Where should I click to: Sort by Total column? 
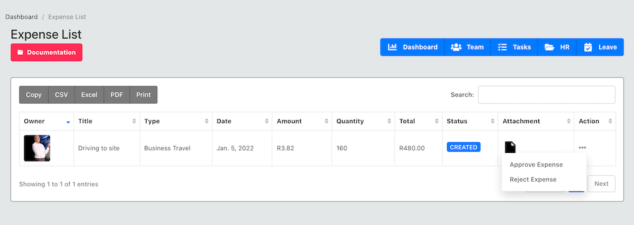(418, 121)
